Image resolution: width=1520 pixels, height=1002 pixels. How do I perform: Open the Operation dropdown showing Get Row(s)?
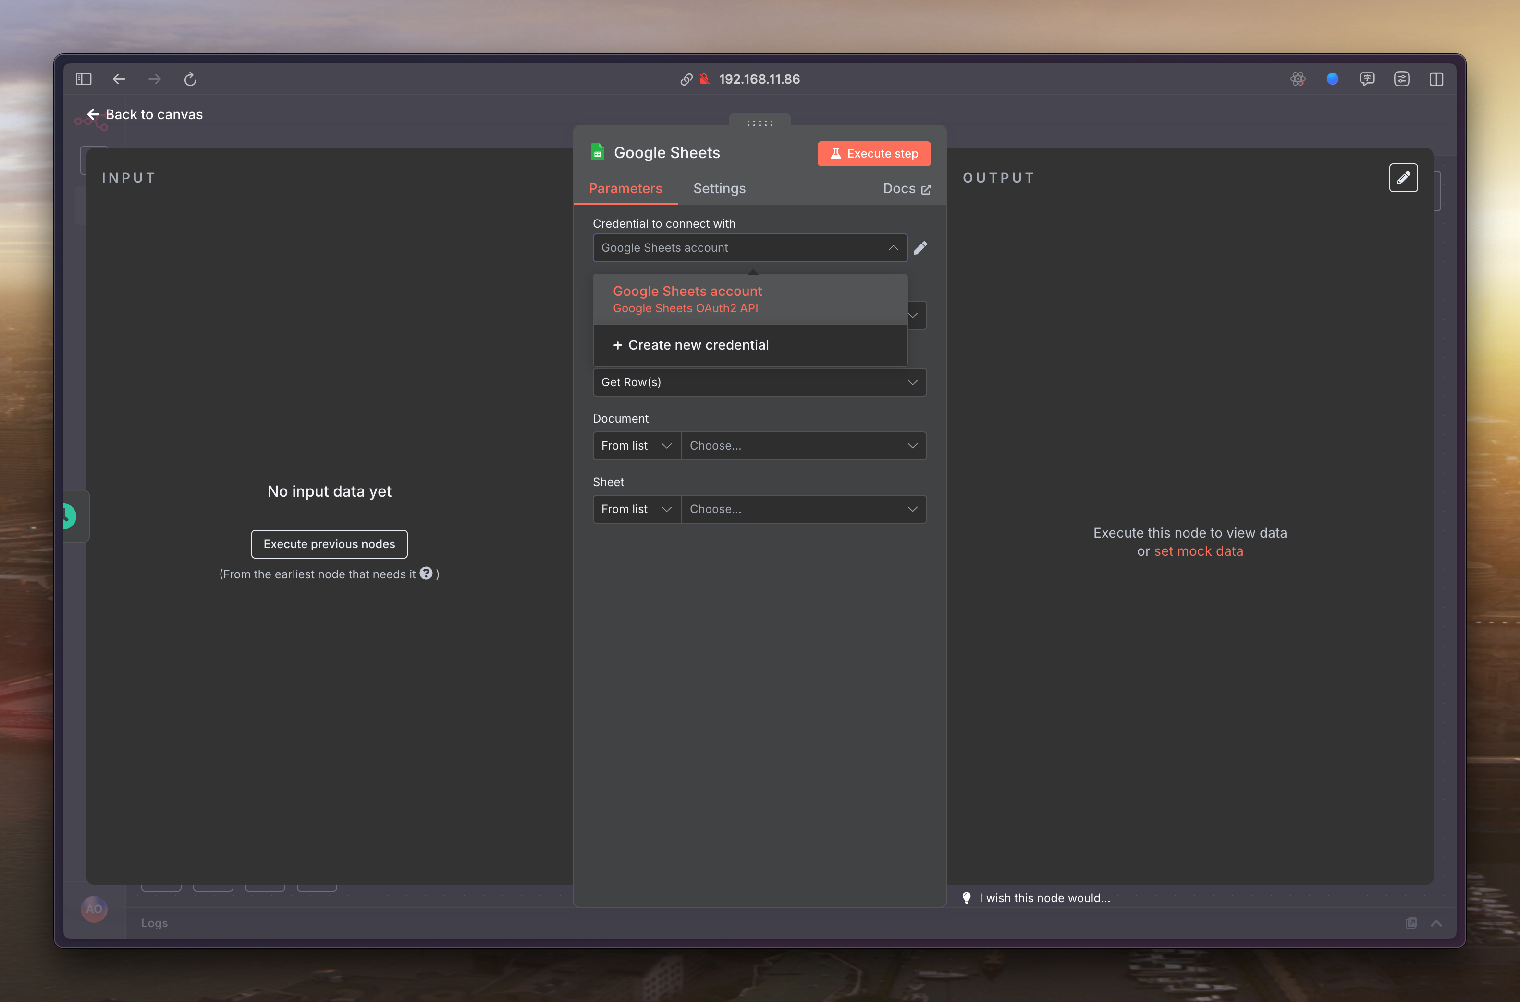(759, 382)
